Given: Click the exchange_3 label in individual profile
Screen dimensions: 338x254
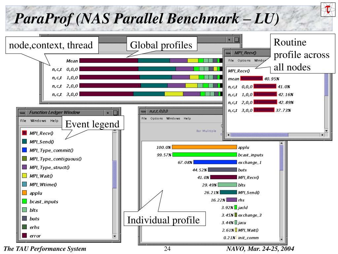Looking at the screenshot, I should point(250,215).
